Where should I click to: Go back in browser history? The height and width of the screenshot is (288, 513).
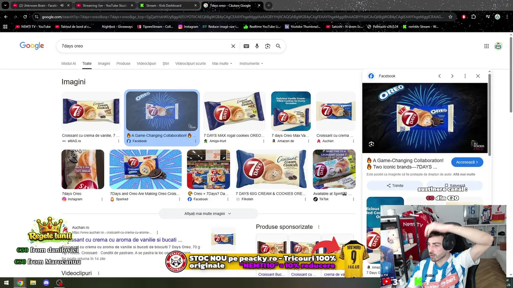6,17
